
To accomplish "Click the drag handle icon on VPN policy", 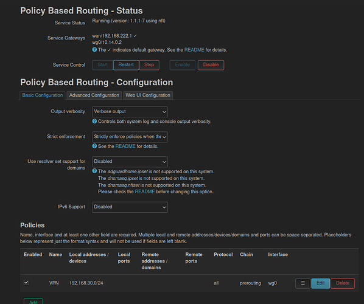I will point(303,283).
